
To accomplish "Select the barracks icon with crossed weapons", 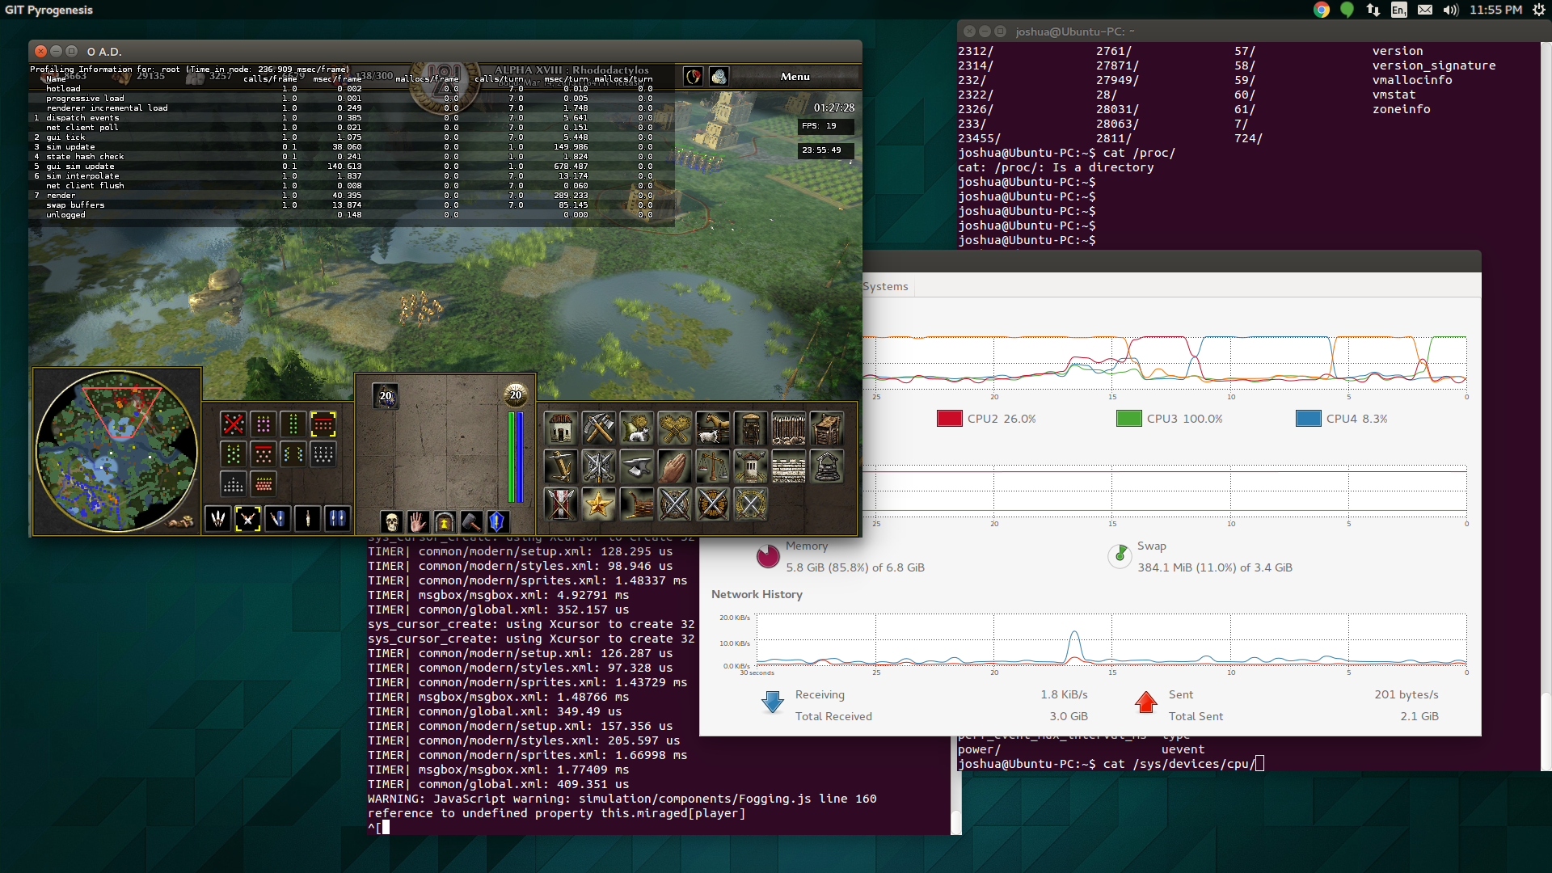I will pyautogui.click(x=599, y=466).
